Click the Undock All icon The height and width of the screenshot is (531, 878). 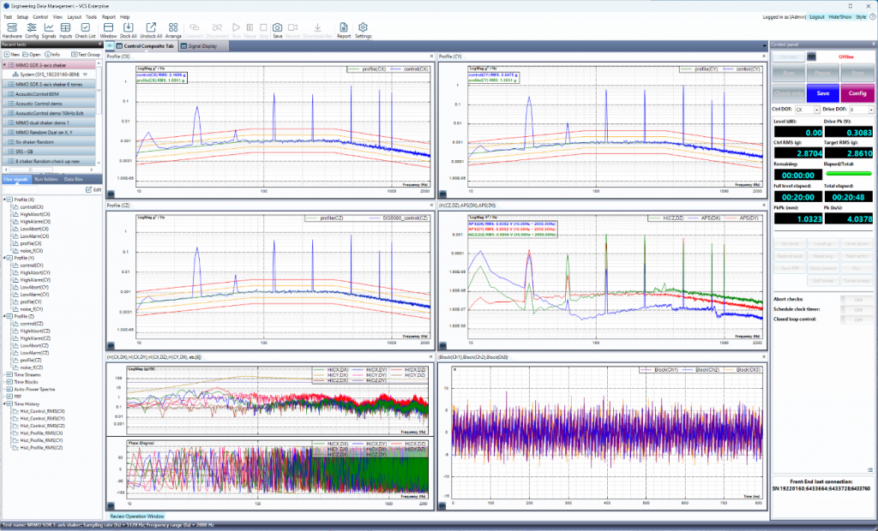point(152,27)
